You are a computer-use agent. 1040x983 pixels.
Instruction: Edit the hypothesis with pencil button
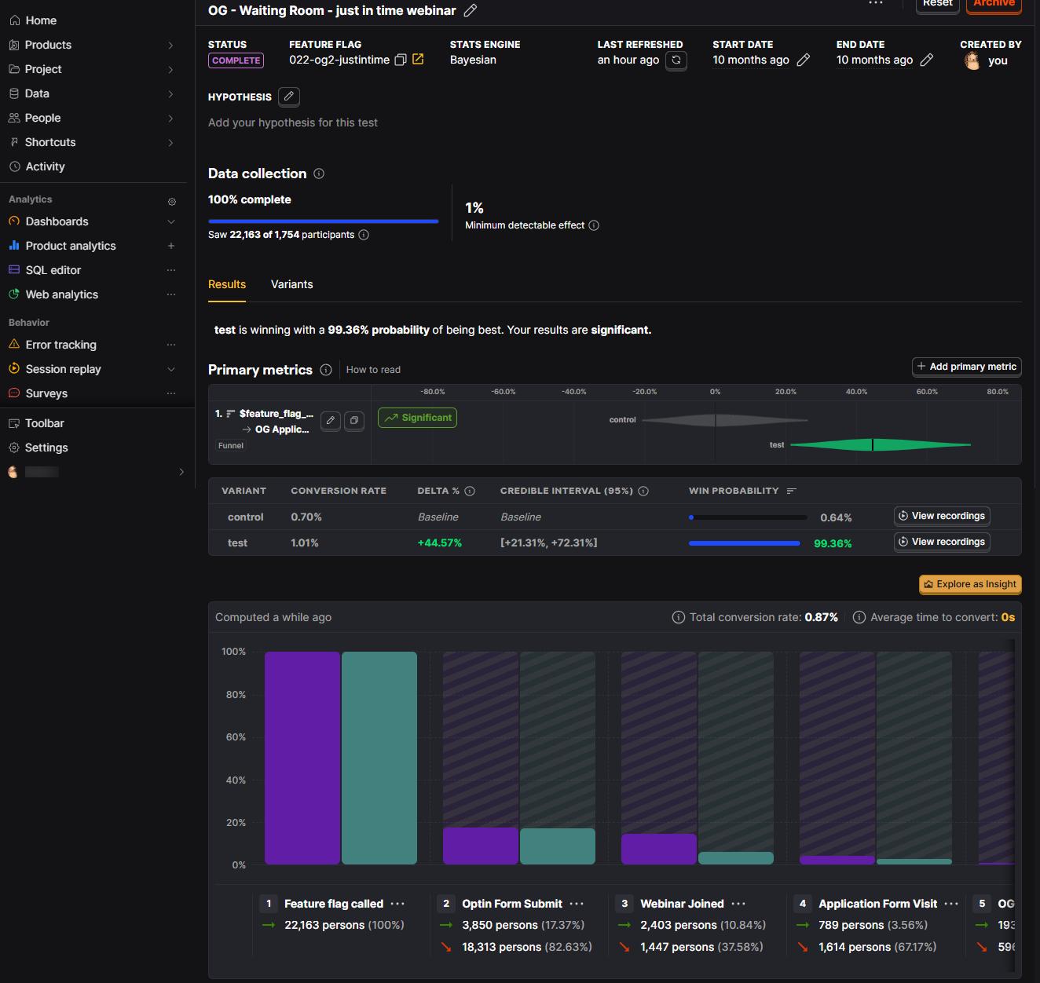point(289,97)
